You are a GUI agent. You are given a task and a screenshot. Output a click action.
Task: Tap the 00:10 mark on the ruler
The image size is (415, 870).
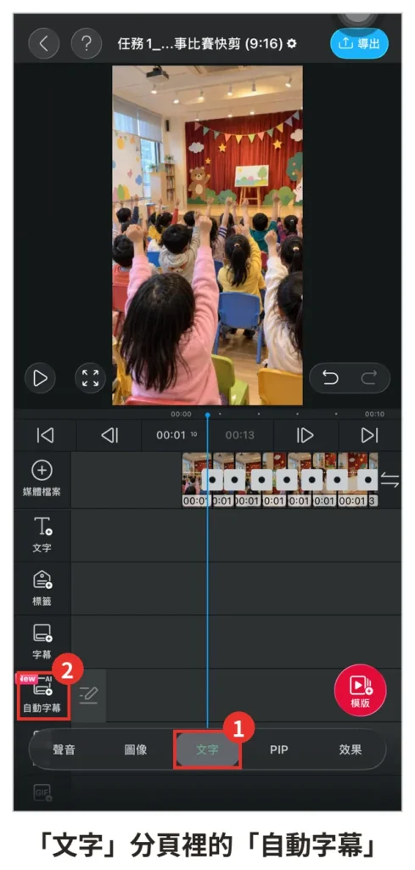tap(374, 414)
